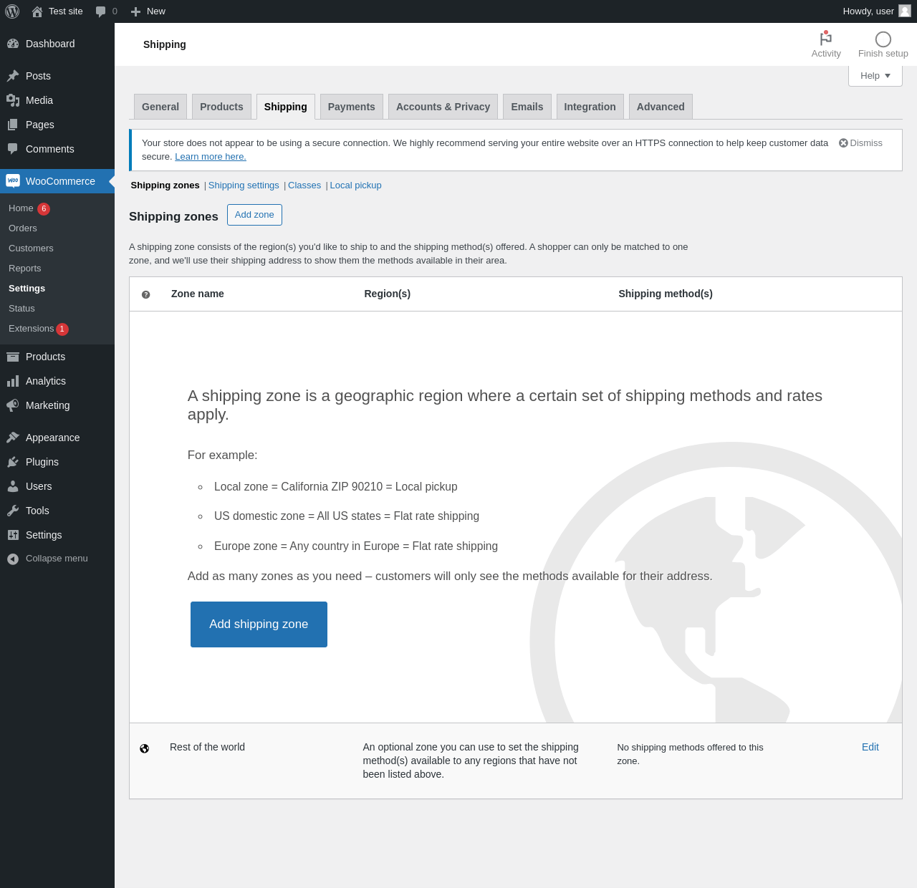
Task: Click the Add zone button
Action: [254, 215]
